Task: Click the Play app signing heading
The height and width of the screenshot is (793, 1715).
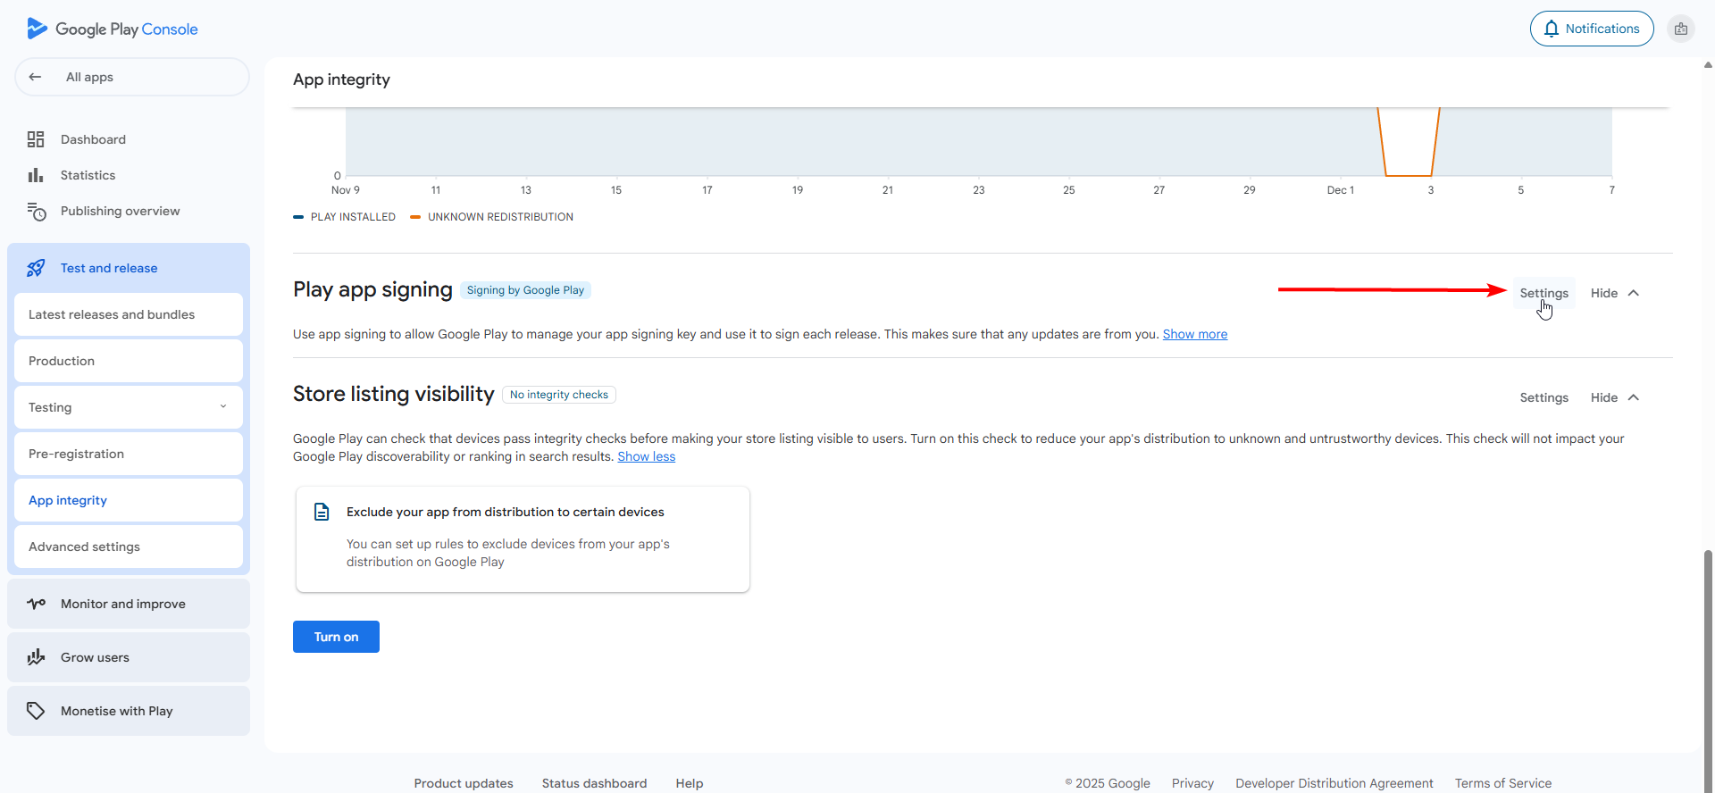Action: click(x=372, y=289)
